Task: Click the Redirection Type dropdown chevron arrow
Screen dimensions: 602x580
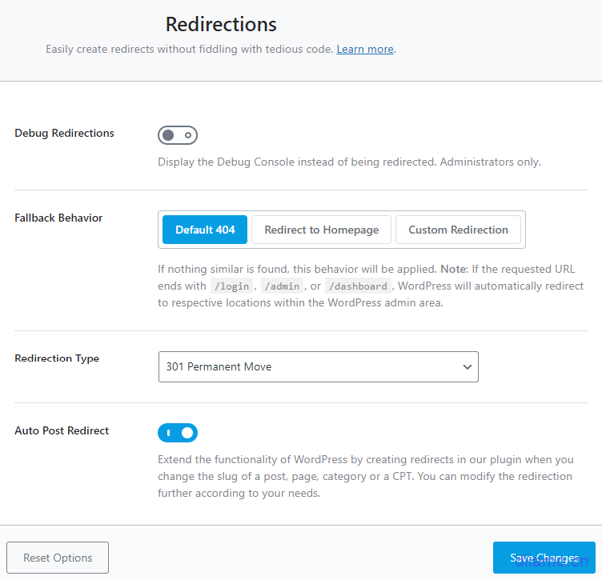Action: point(468,367)
